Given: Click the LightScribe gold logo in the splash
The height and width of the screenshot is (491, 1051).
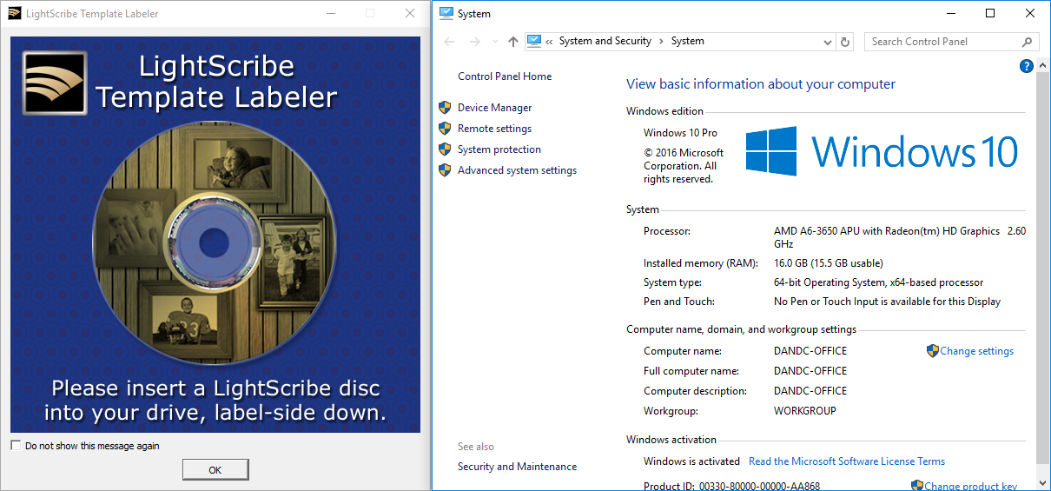Looking at the screenshot, I should (56, 83).
